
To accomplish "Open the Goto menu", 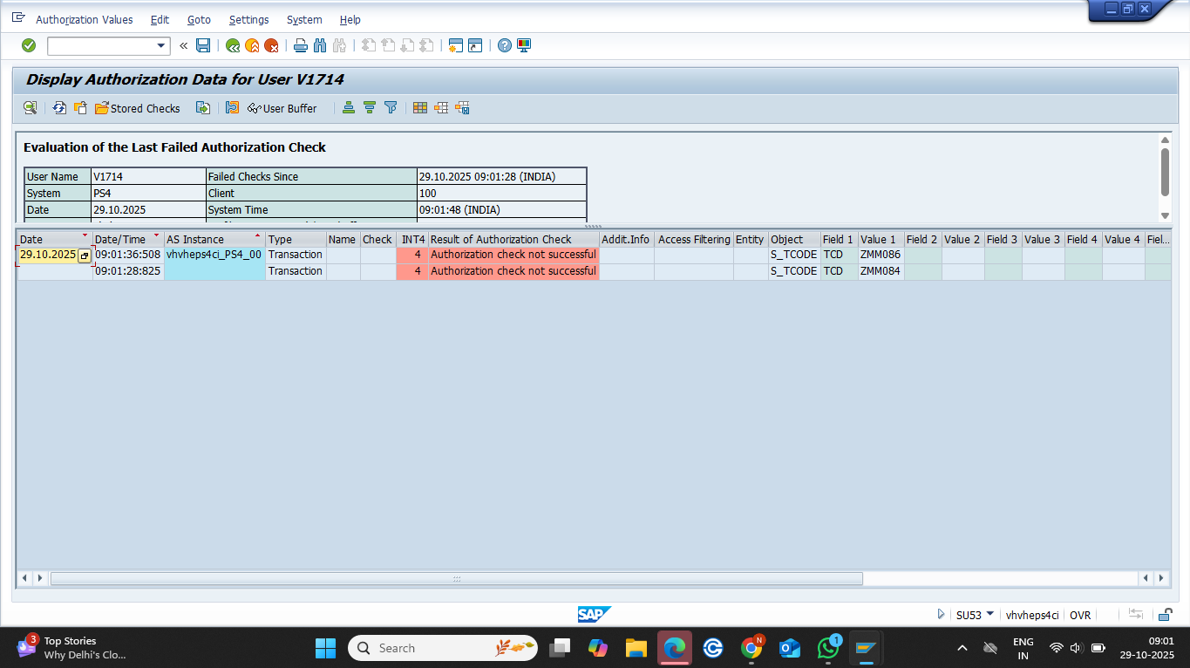I will coord(199,19).
